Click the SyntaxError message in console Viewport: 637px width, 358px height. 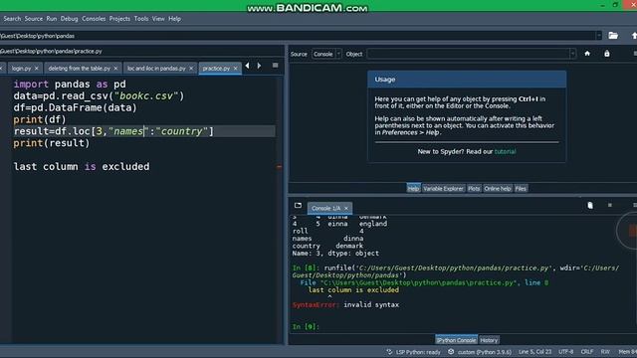345,305
